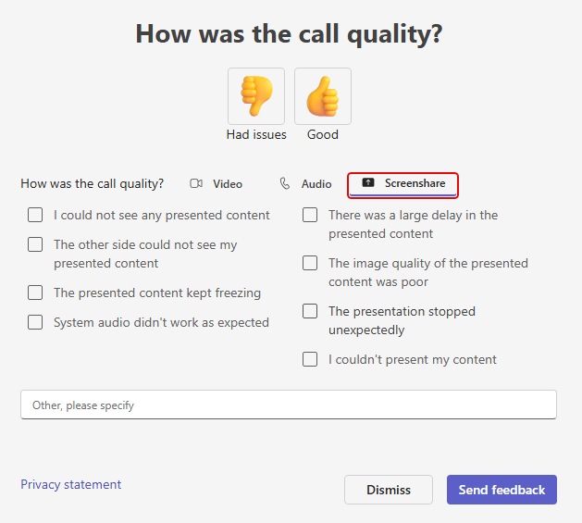Viewport: 582px width, 523px height.
Task: Check 'I could not see any presented content'
Action: [35, 215]
